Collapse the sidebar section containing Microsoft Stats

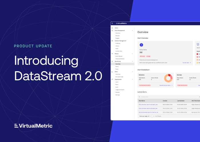pos(132,72)
